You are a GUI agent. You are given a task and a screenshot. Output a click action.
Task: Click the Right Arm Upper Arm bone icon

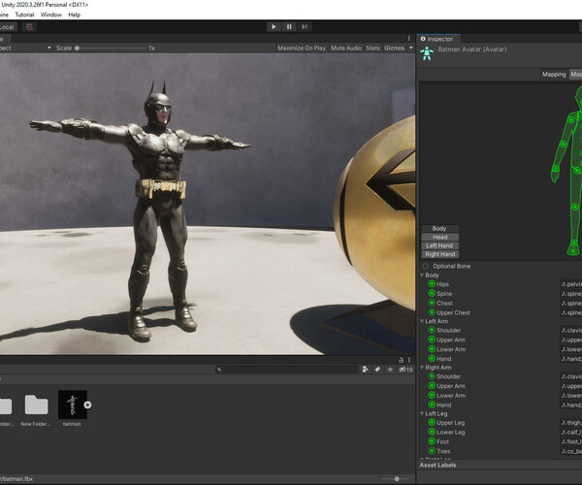[432, 386]
